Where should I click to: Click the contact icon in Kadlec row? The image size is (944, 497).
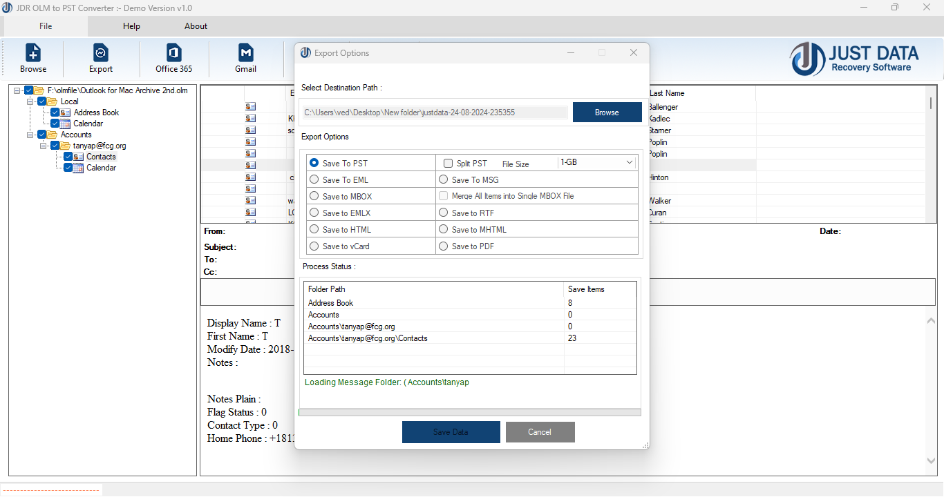coord(250,119)
